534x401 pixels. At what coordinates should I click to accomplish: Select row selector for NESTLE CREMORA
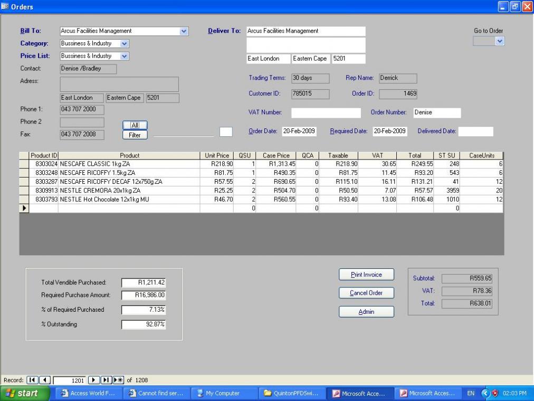[24, 191]
